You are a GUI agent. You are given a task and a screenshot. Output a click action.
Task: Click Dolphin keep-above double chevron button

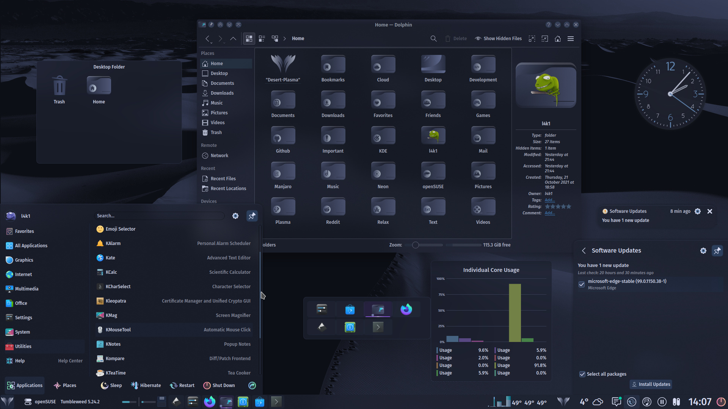(220, 25)
